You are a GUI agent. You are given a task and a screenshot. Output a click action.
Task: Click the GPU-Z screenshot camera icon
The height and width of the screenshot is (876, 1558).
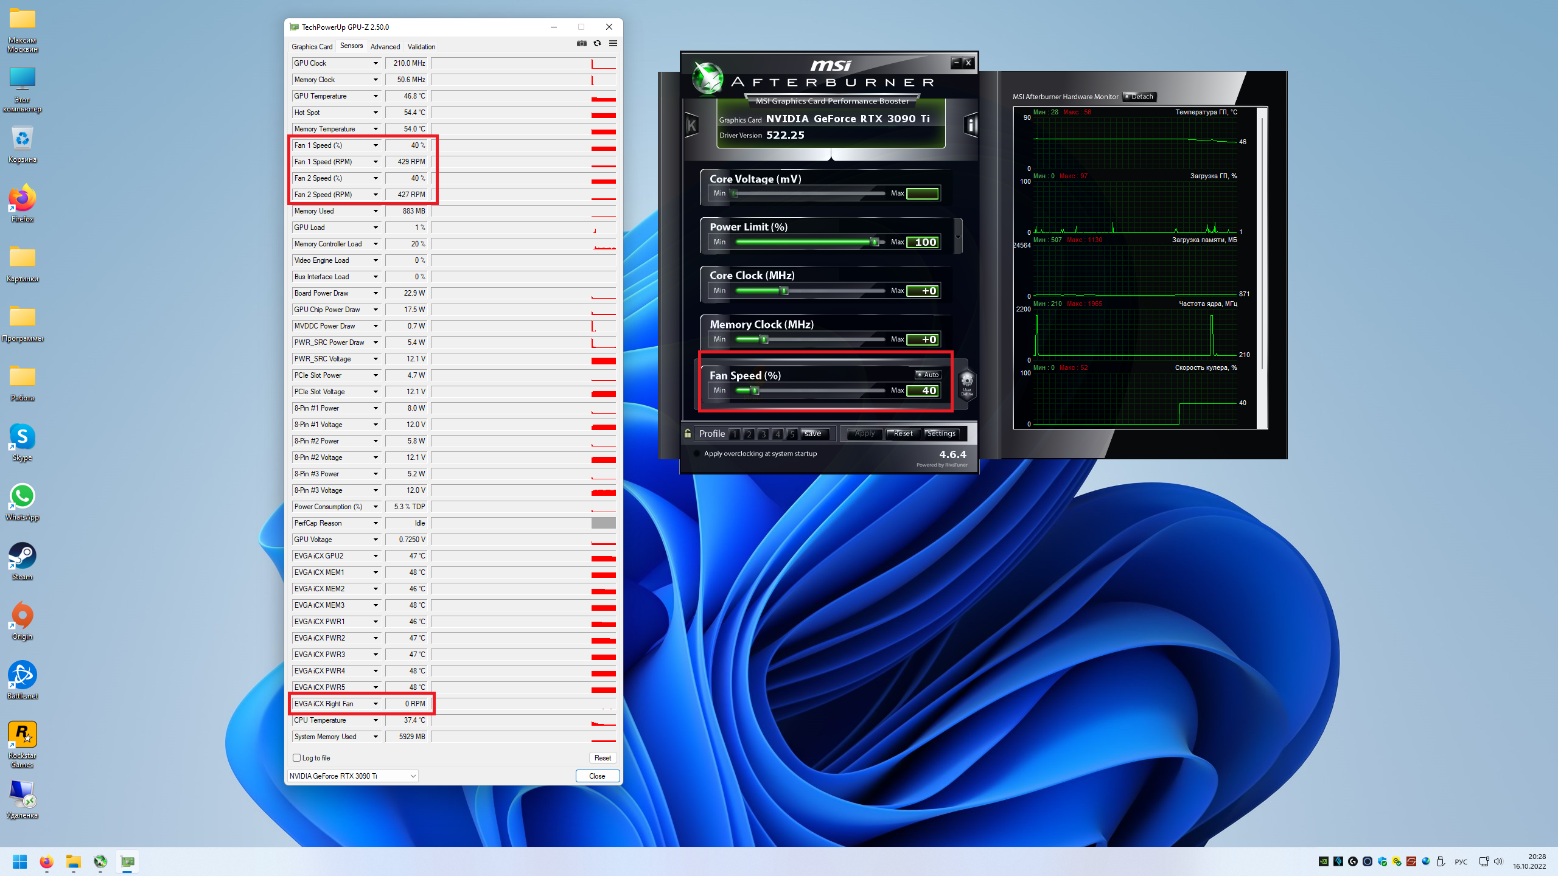[581, 43]
